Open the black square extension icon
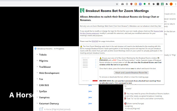This screenshot has height=111, width=177. pos(158,4)
